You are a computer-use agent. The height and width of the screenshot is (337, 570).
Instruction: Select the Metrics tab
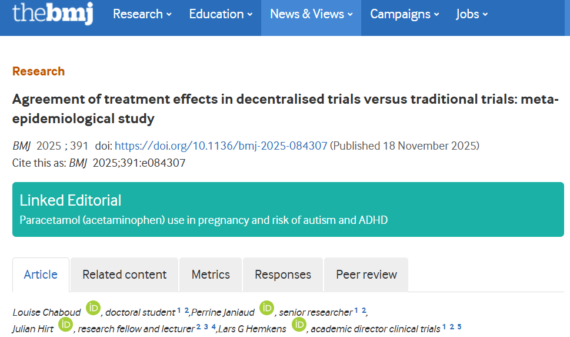click(x=211, y=275)
